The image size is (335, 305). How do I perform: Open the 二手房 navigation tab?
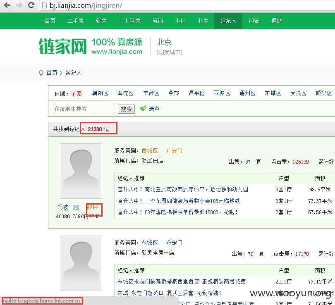coord(75,21)
